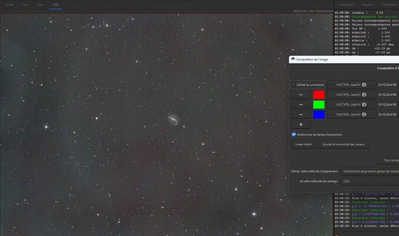
Task: Add a new layer with plus button
Action: click(301, 125)
